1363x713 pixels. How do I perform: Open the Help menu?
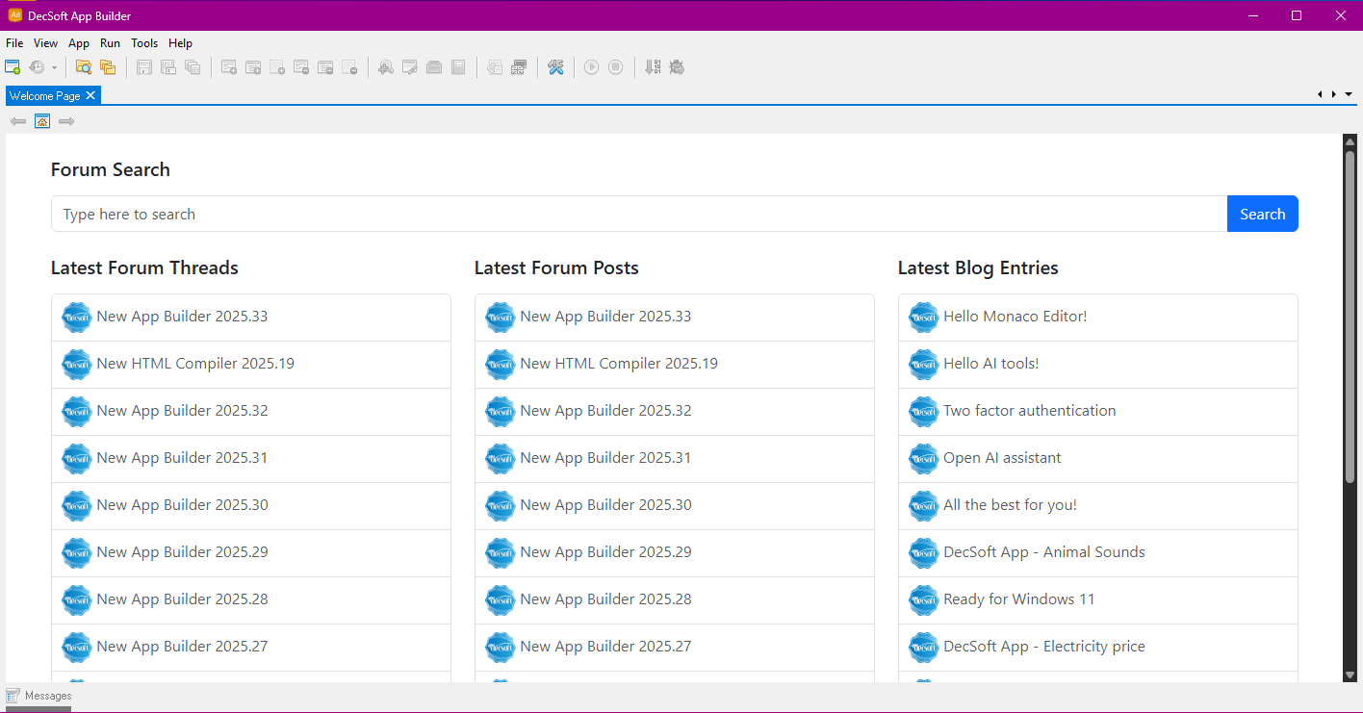180,43
